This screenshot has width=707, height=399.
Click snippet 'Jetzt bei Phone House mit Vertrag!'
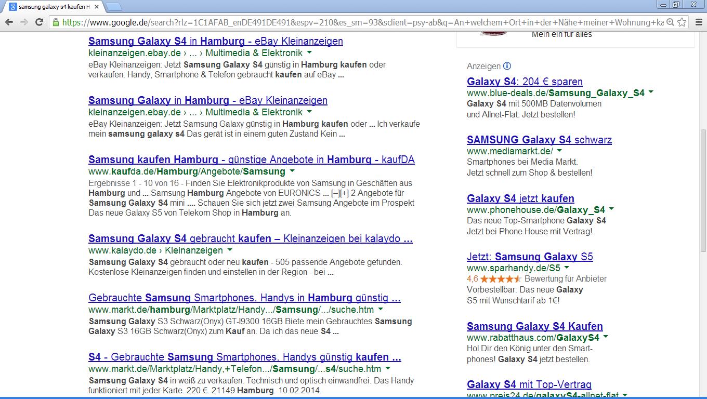pos(530,231)
